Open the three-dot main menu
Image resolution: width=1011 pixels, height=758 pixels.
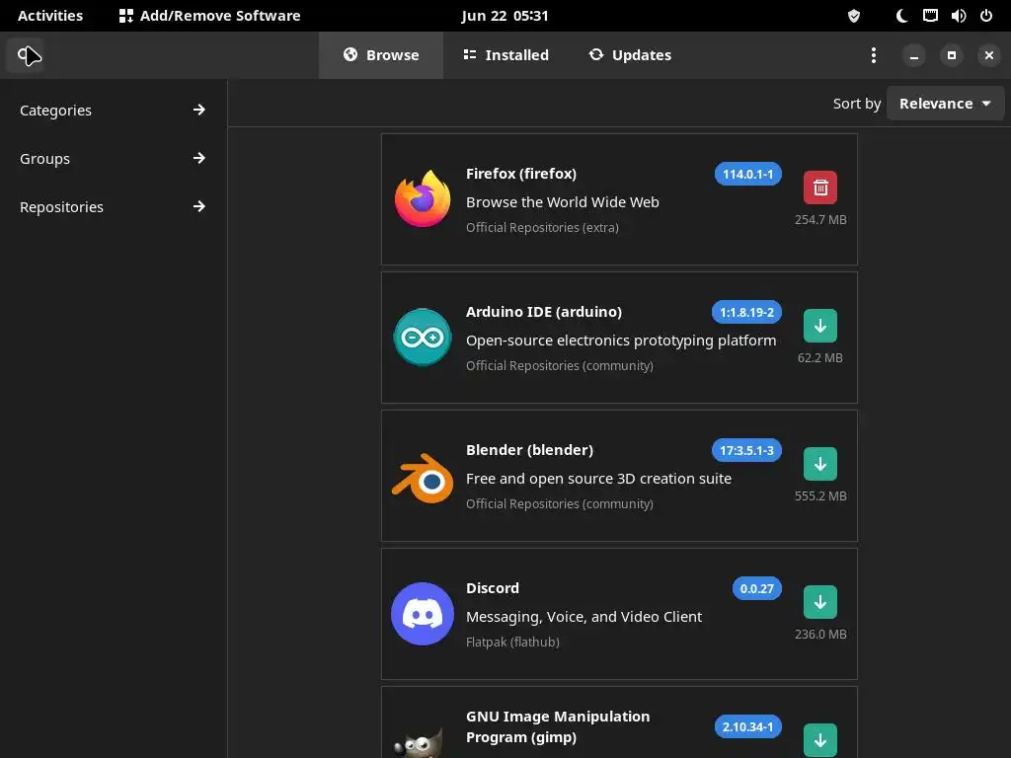874,55
